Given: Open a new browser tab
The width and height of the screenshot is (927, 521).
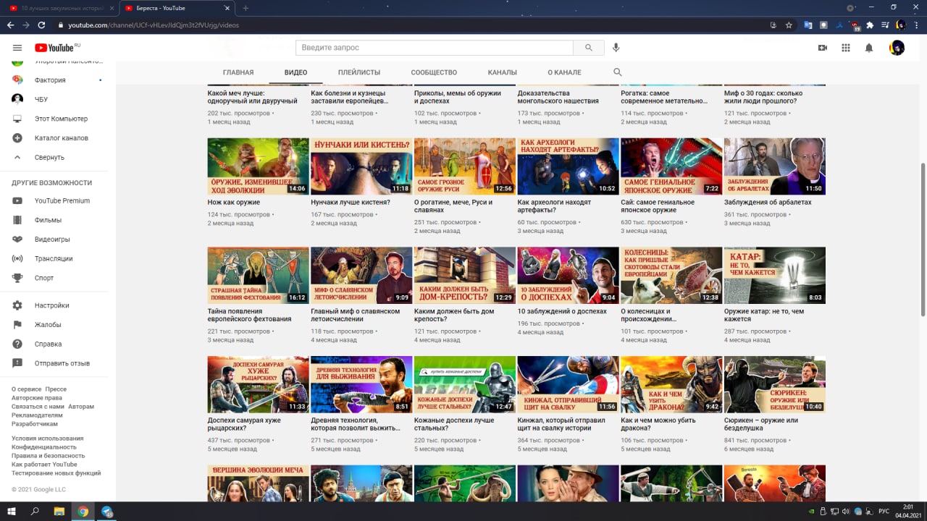Looking at the screenshot, I should click(x=246, y=8).
